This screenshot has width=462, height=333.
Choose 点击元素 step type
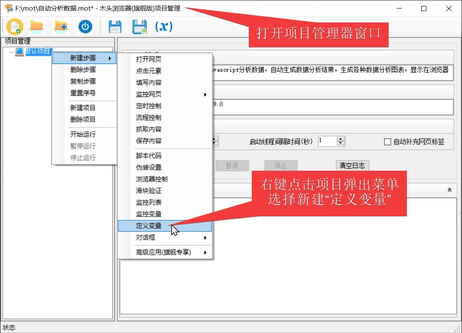pyautogui.click(x=165, y=71)
